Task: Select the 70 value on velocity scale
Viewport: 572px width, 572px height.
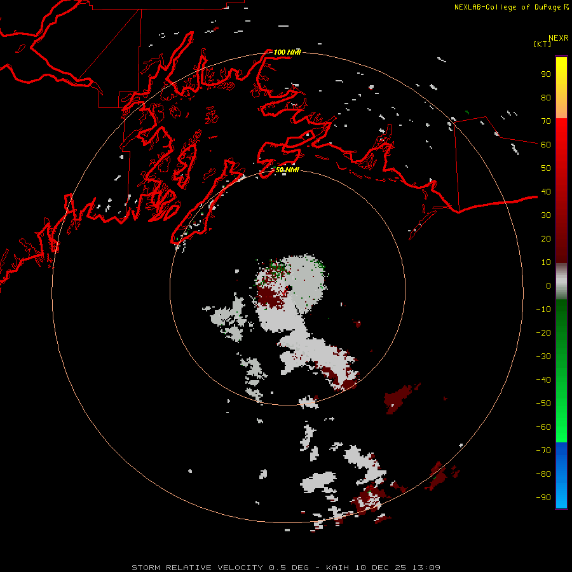Action: pos(546,121)
